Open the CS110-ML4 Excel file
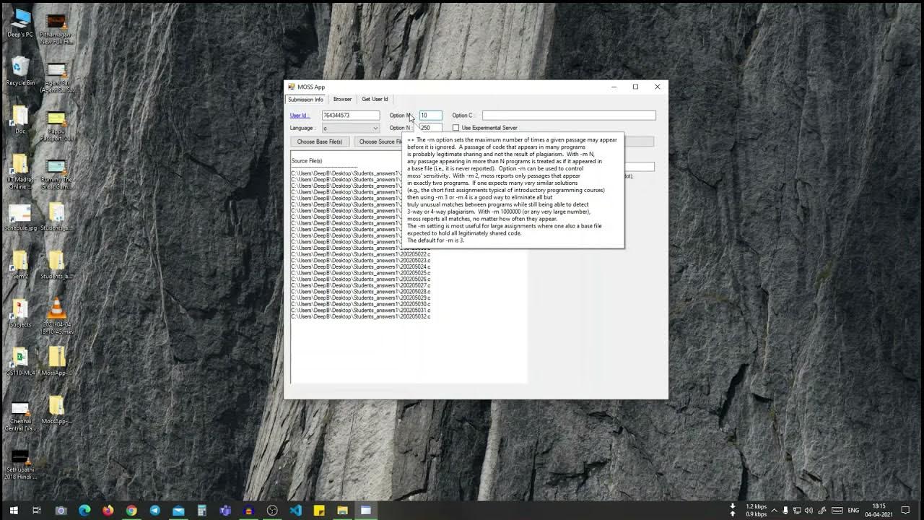Screen dimensions: 924x520 [x=20, y=362]
